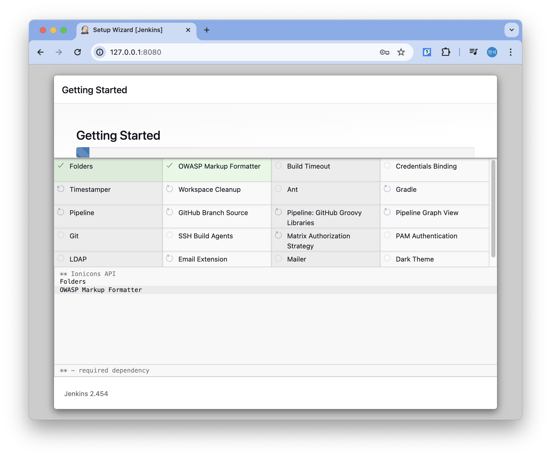Click the Build Timeout pending circle
551x458 pixels.
[278, 165]
